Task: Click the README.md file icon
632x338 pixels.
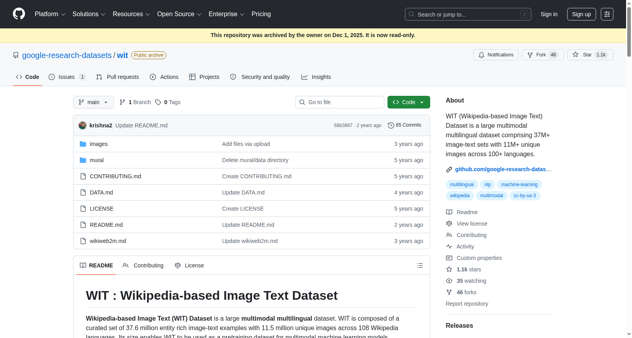Action: point(83,225)
